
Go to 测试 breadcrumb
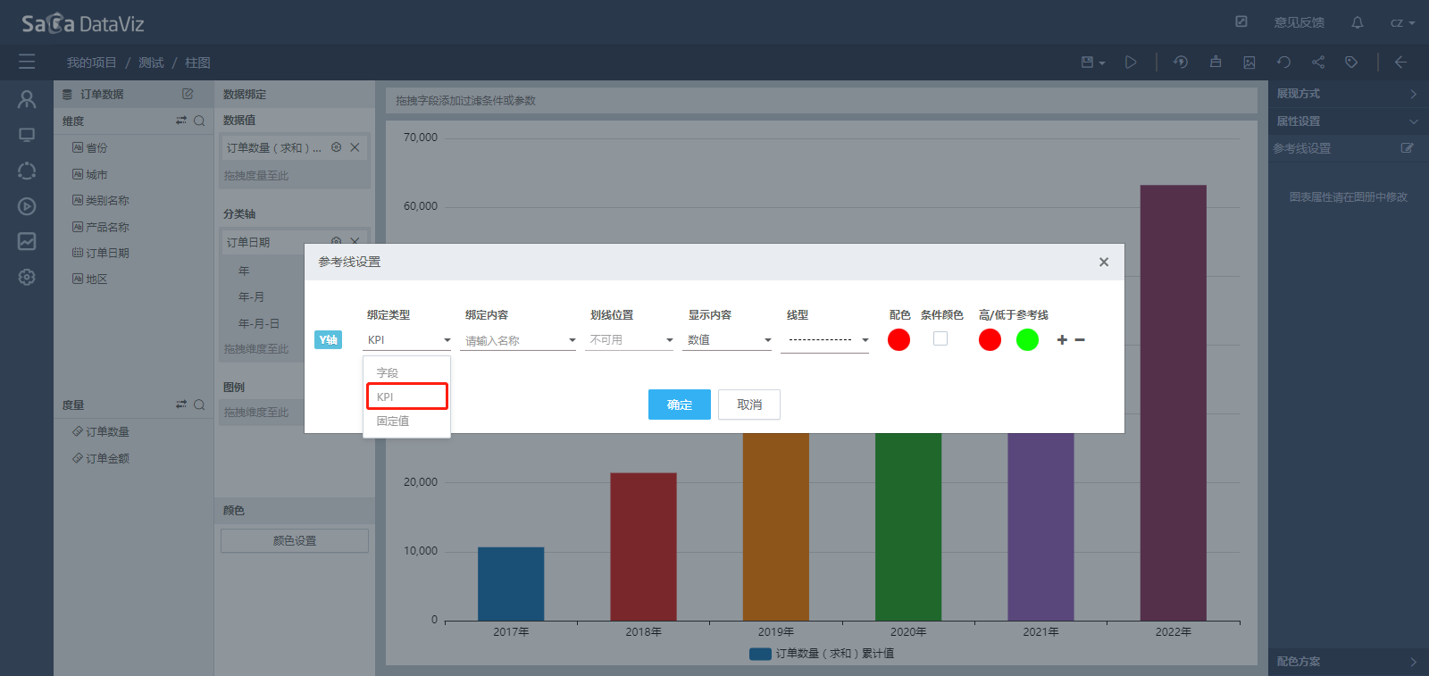tap(151, 63)
